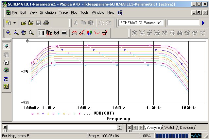Switch to the Watch tab
This screenshot has width=209, height=139.
(x=170, y=128)
